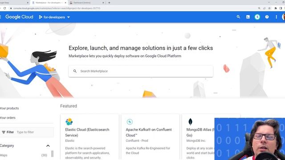285x160 pixels.
Task: Click the Filter icon in sidebar
Action: (x=4, y=132)
